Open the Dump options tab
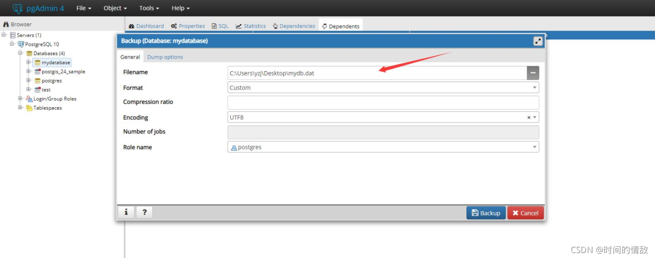This screenshot has width=655, height=258. [x=165, y=57]
